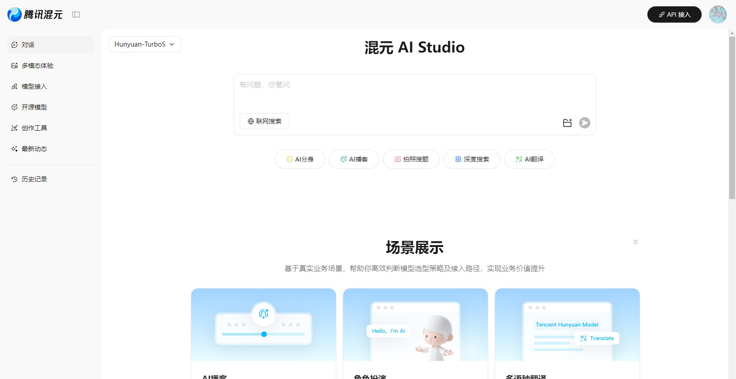Launch the AI播客 shortcut
Screen dimensions: 736x379
(354, 159)
